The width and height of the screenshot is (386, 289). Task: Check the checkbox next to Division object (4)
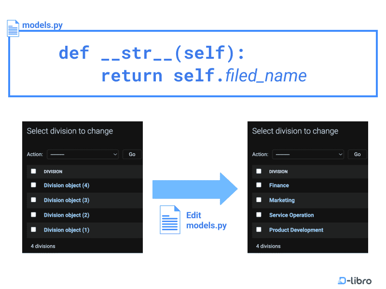[33, 185]
